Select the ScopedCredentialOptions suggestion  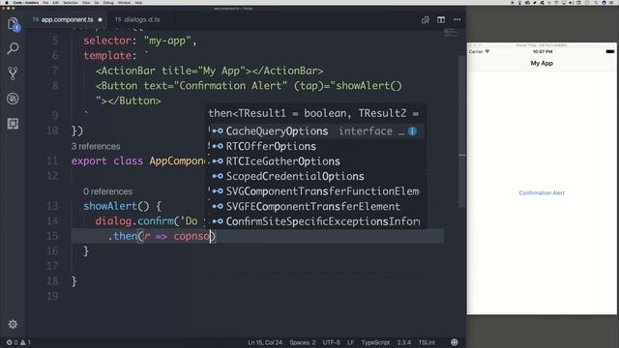(x=316, y=176)
